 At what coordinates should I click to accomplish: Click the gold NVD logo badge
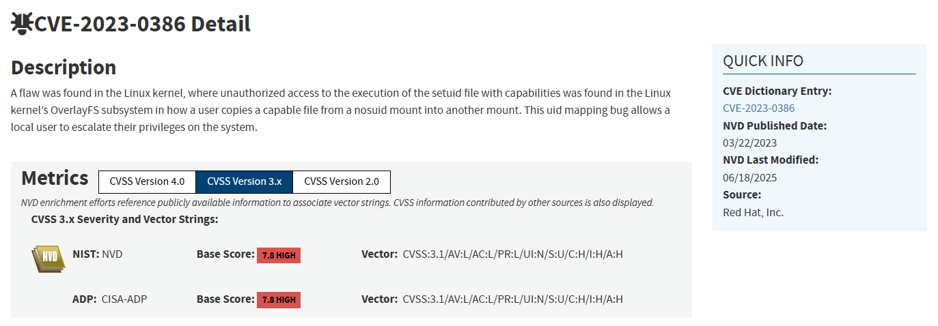48,258
